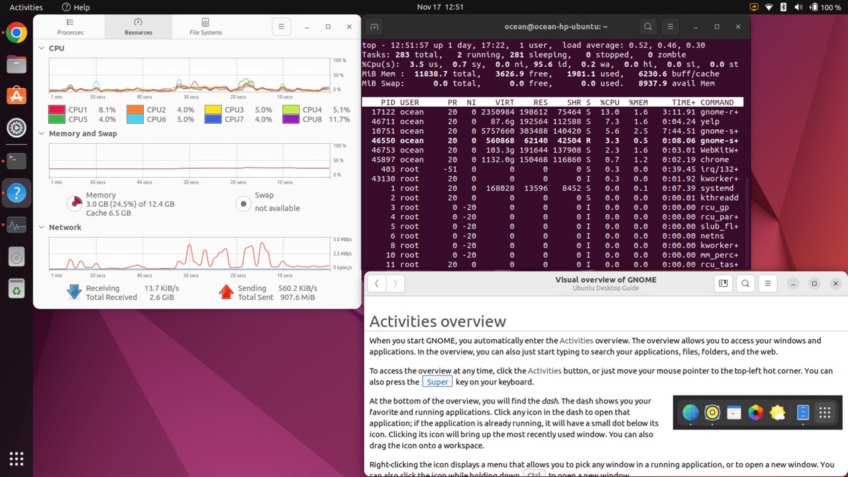Click the battery indicator in top bar
This screenshot has width=848, height=477.
(x=825, y=7)
